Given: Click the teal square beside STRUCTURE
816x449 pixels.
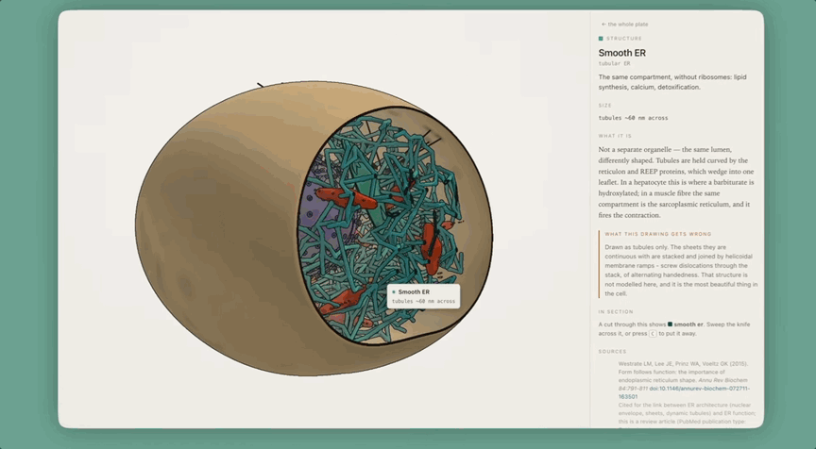Looking at the screenshot, I should [x=601, y=39].
